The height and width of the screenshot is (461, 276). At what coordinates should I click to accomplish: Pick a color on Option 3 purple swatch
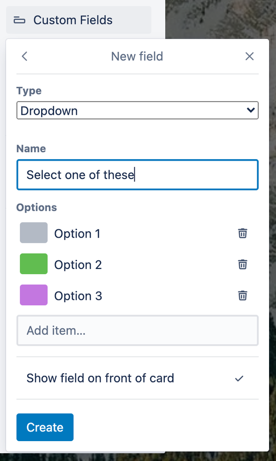click(x=34, y=295)
